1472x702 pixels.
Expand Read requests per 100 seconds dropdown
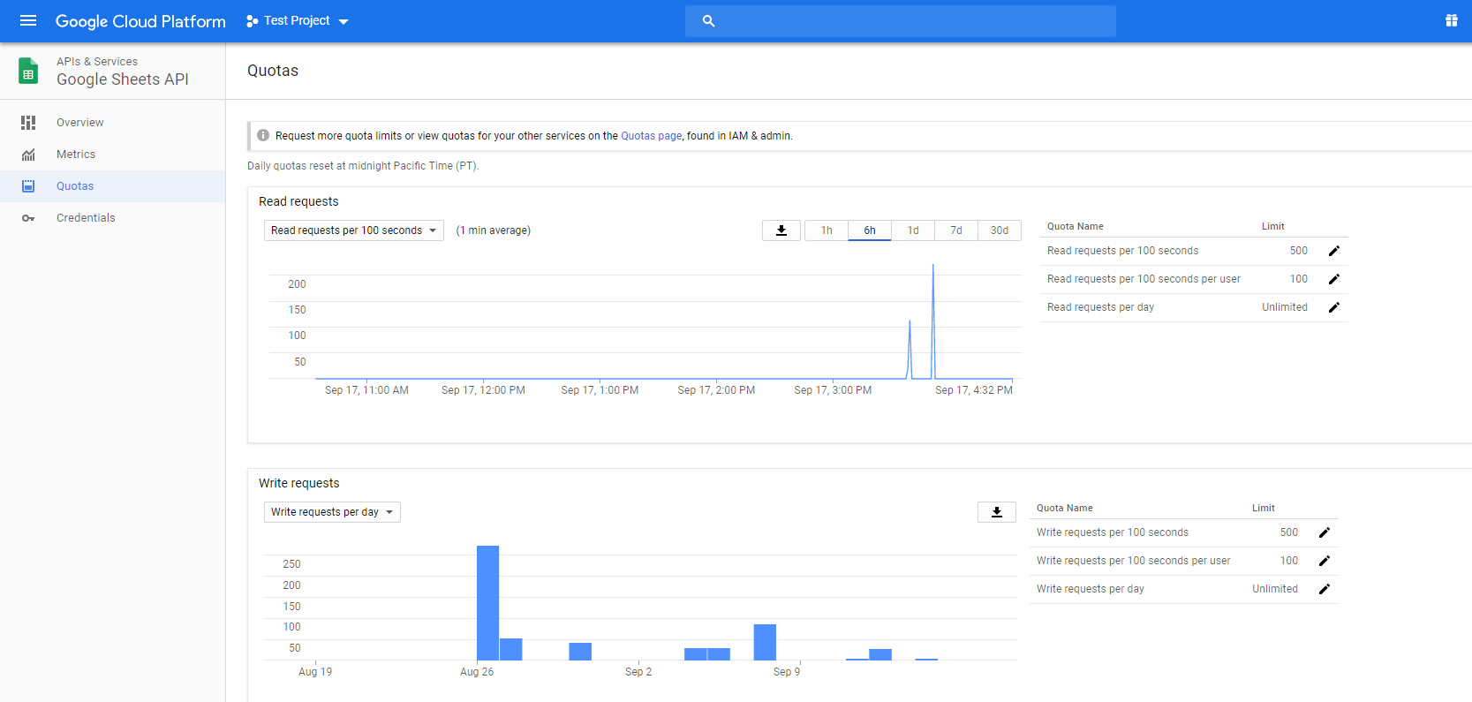tap(353, 230)
